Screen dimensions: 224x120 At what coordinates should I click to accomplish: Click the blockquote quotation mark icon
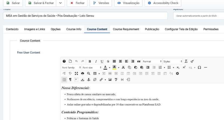(x=139, y=61)
